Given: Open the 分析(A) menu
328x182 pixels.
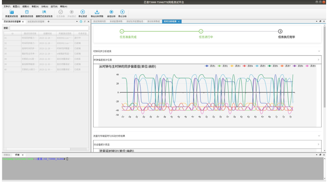Looking at the screenshot, I should coord(45,7).
